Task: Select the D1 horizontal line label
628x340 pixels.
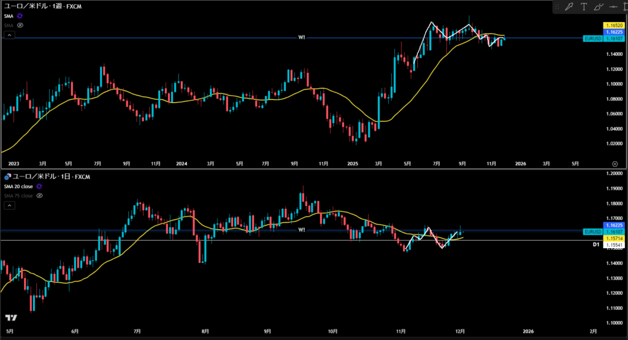Action: click(595, 244)
